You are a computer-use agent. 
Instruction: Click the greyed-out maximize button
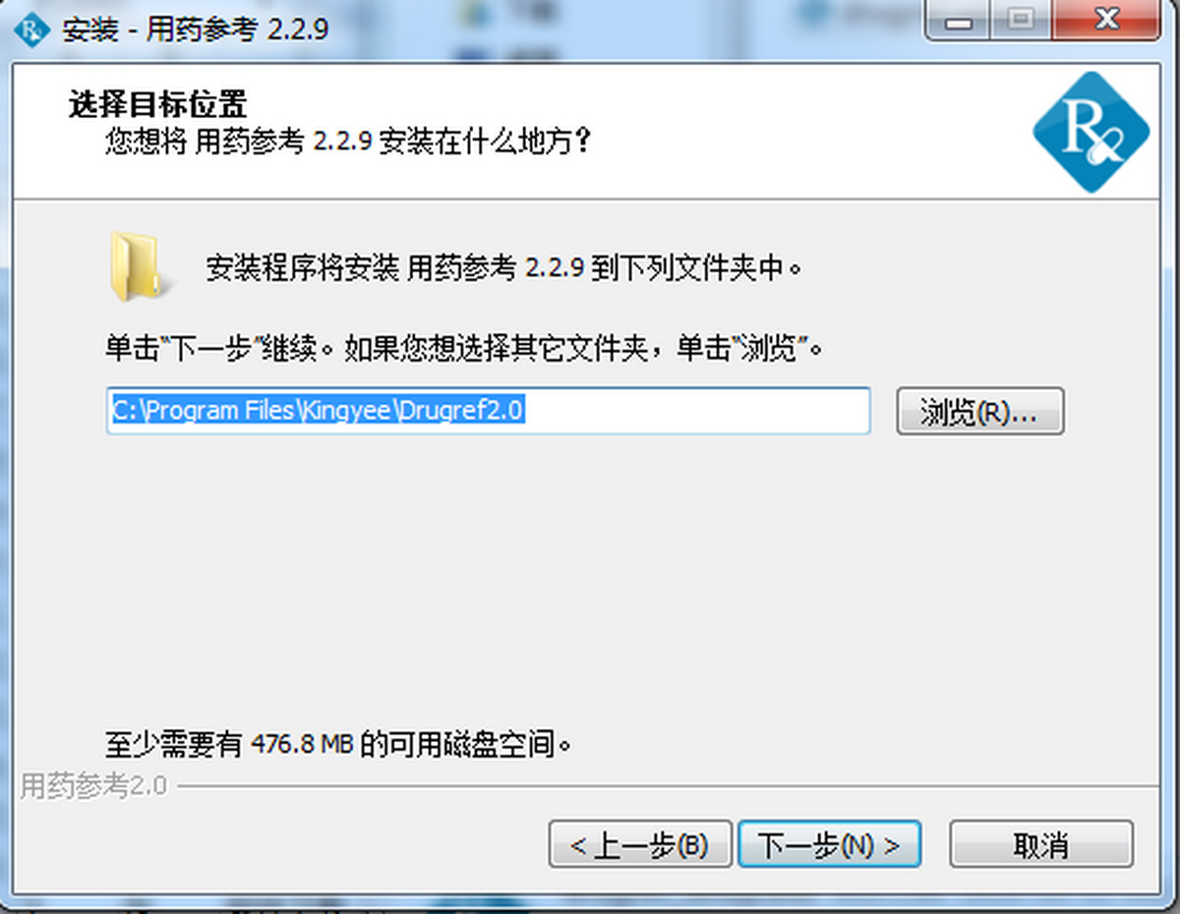click(1024, 21)
